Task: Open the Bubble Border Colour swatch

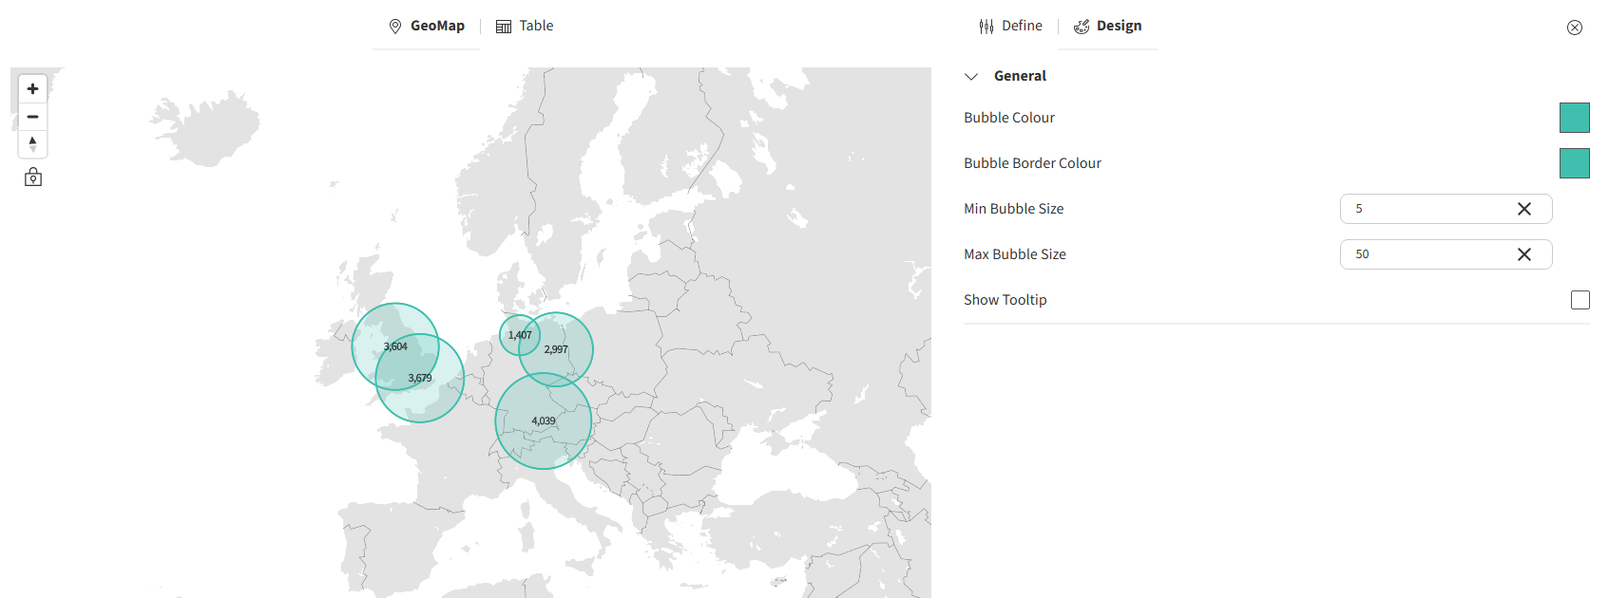Action: click(x=1574, y=163)
